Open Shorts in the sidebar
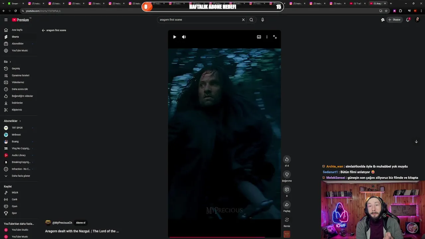425x239 pixels. click(x=18, y=37)
